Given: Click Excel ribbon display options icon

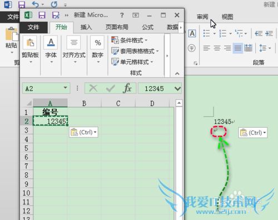Looking at the screenshot, I should 136,15.
